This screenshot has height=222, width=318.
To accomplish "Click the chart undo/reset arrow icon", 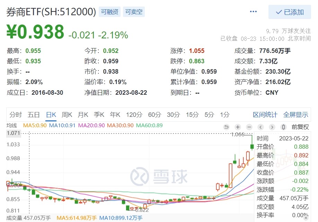I will [x=226, y=127].
